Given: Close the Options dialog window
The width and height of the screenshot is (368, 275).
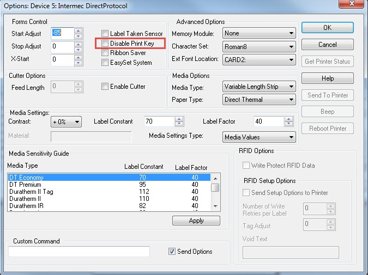Looking at the screenshot, I should 351,3.
